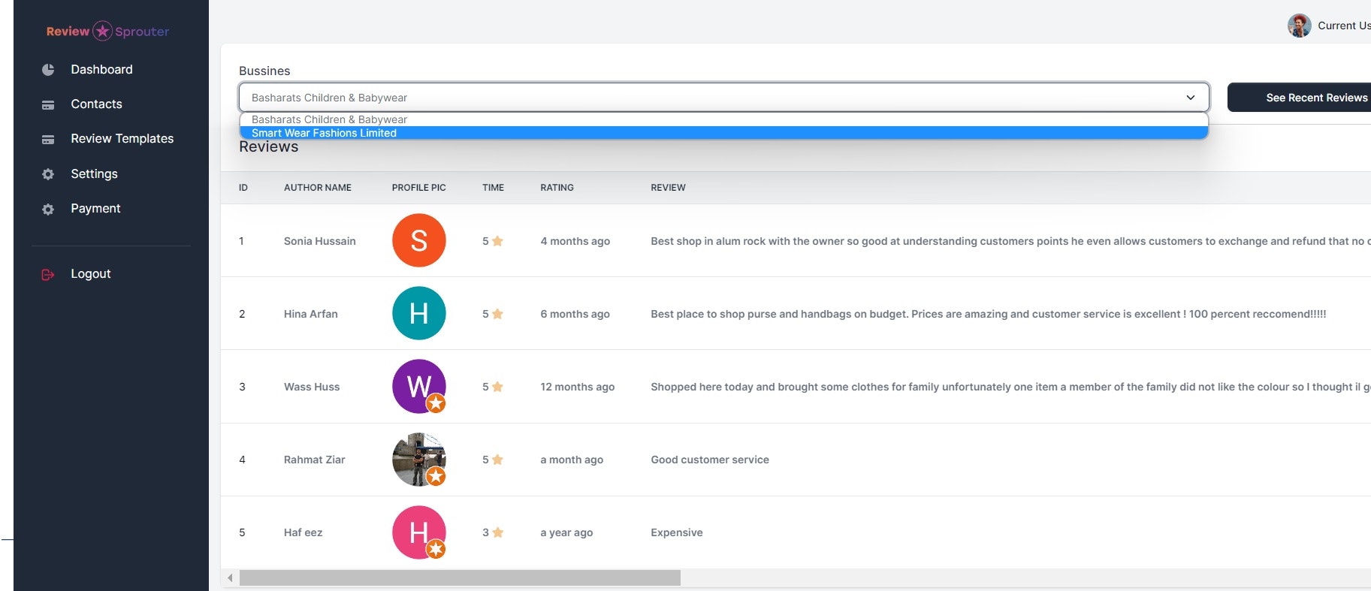1371x591 pixels.
Task: Click the scrollbar's left arrow
Action: pos(230,577)
